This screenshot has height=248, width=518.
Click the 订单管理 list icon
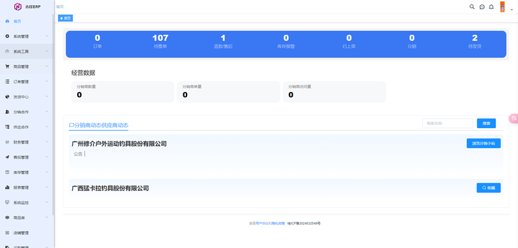point(7,82)
